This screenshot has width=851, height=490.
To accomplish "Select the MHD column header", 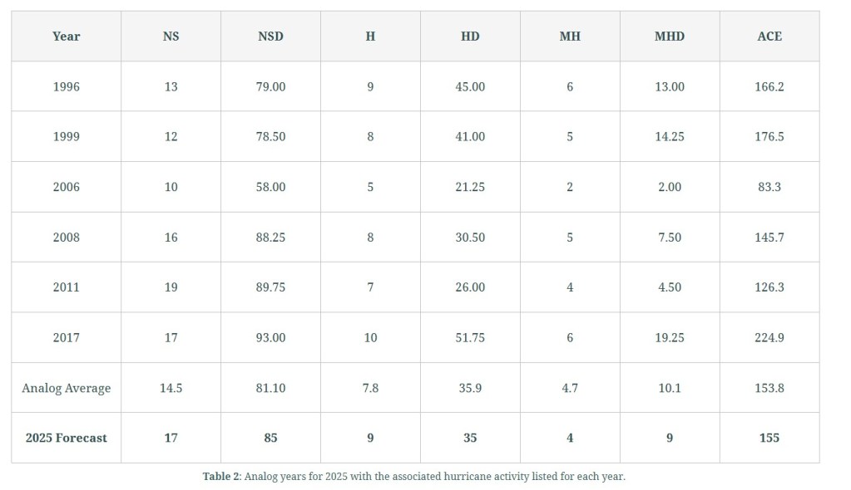I will click(669, 37).
